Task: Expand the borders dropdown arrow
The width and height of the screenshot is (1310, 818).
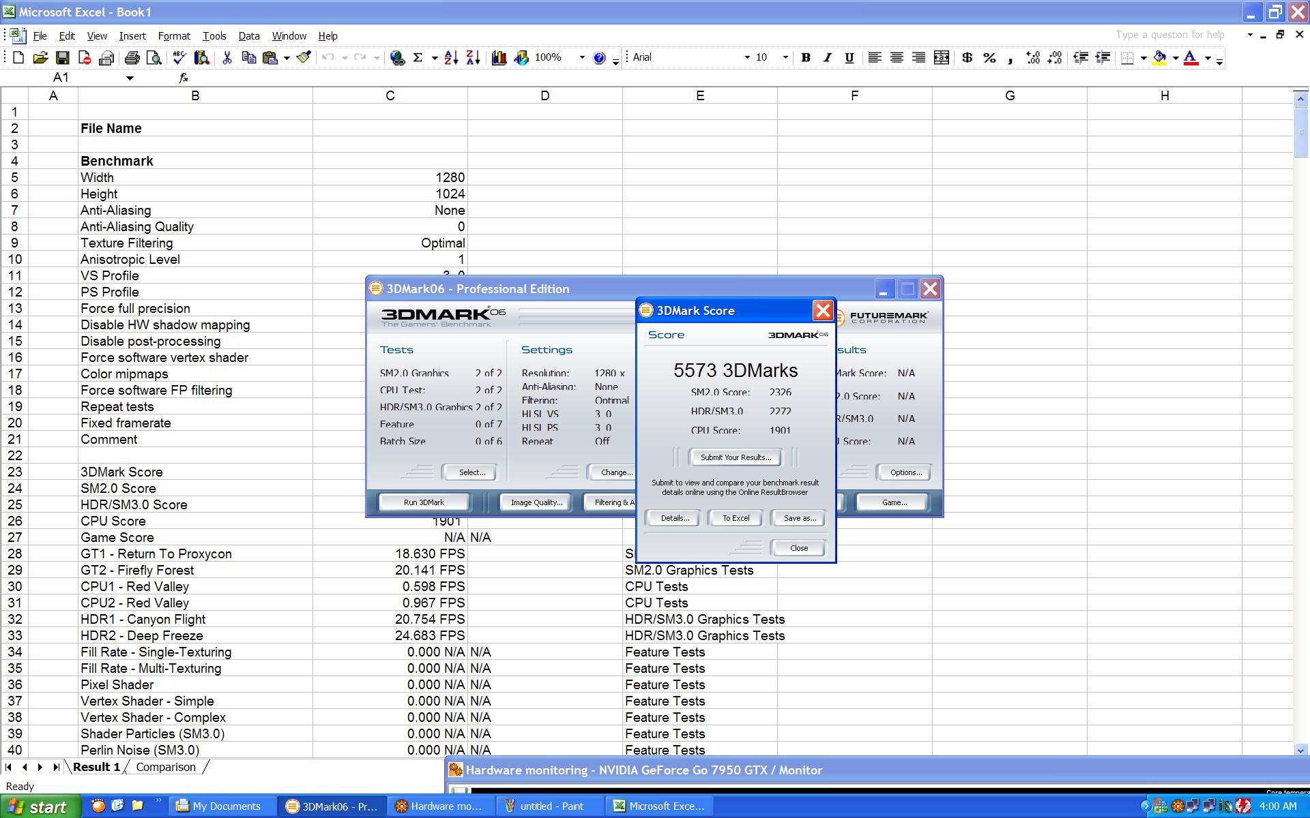Action: pos(1144,58)
